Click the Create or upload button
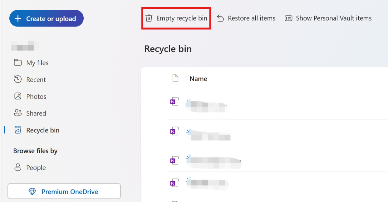The height and width of the screenshot is (202, 388). 47,18
